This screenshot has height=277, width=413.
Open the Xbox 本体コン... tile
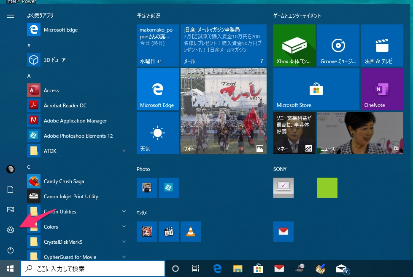point(294,45)
